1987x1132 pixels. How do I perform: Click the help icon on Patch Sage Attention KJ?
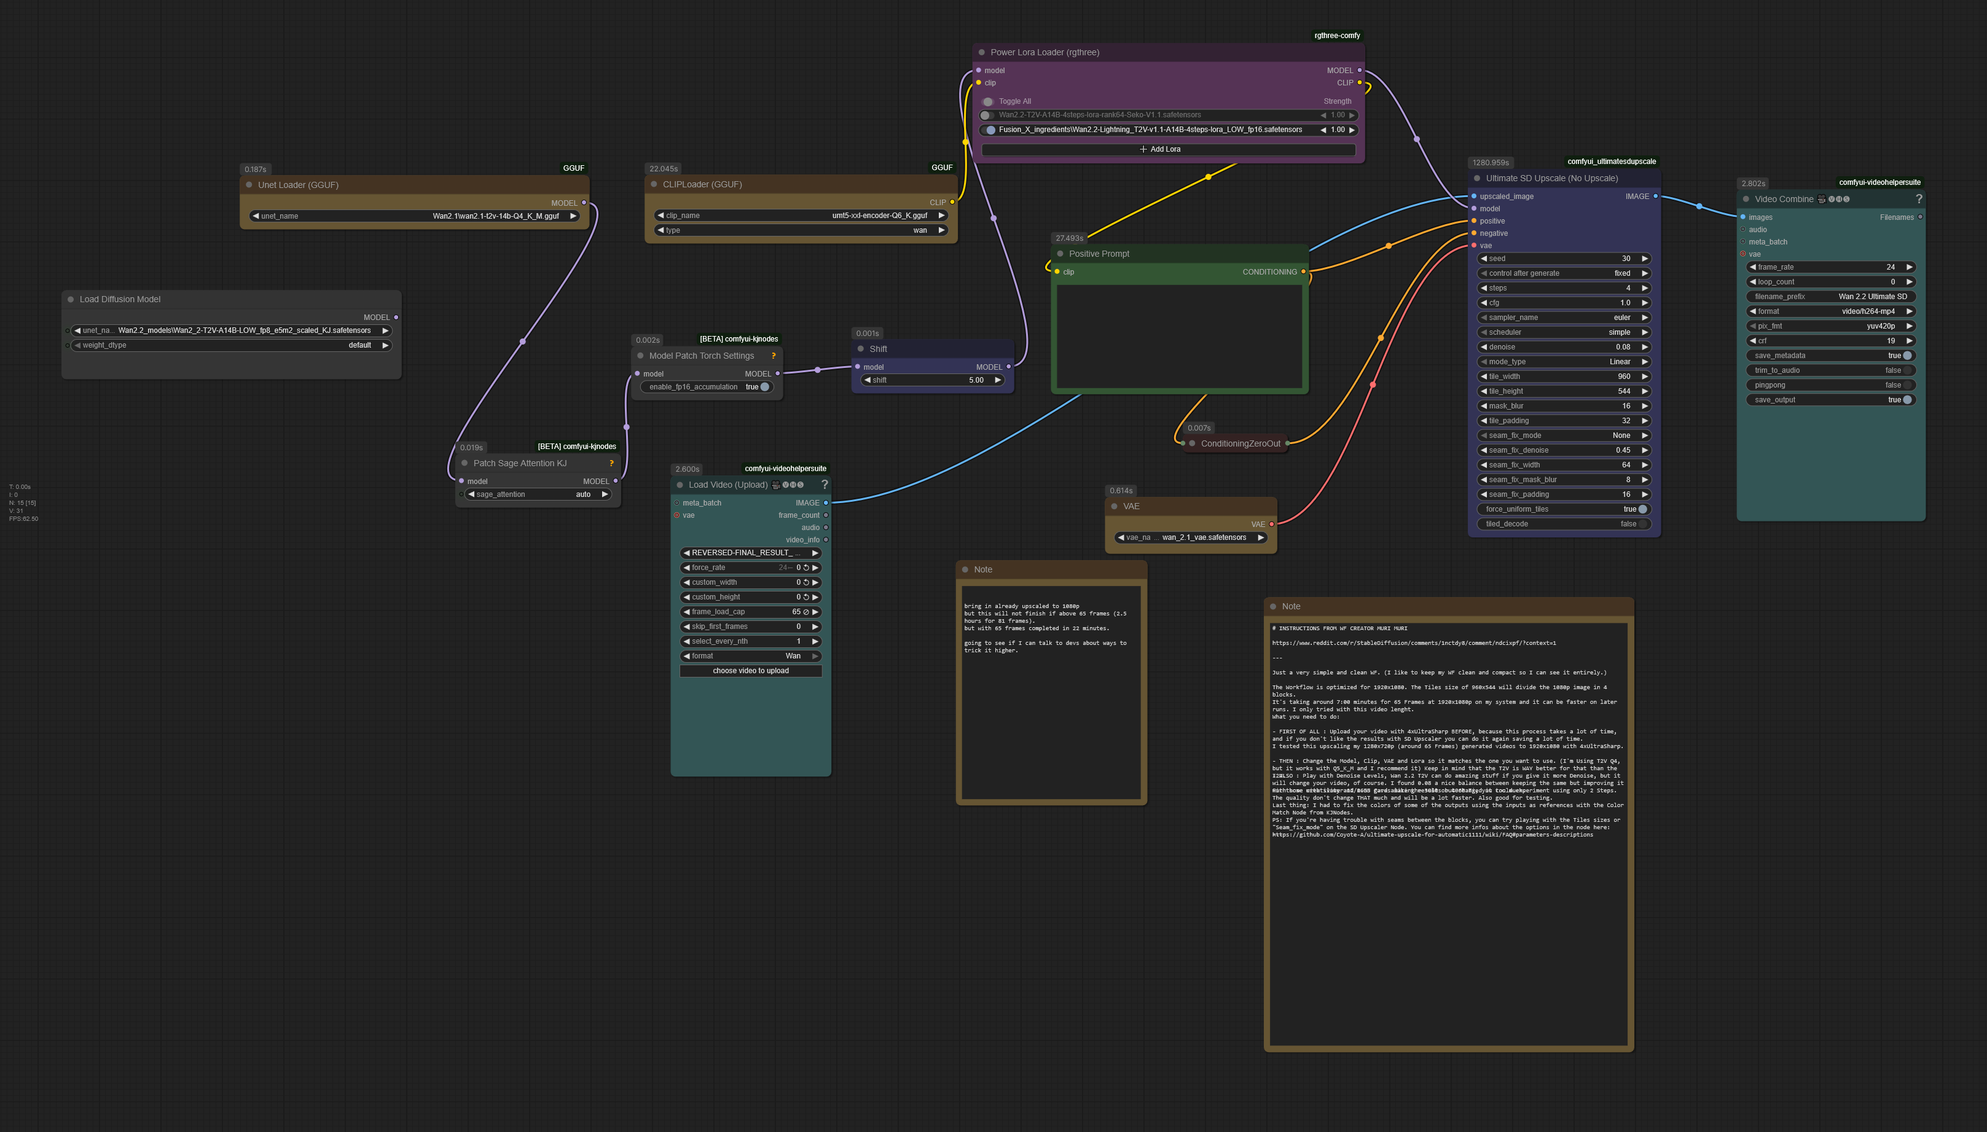613,463
